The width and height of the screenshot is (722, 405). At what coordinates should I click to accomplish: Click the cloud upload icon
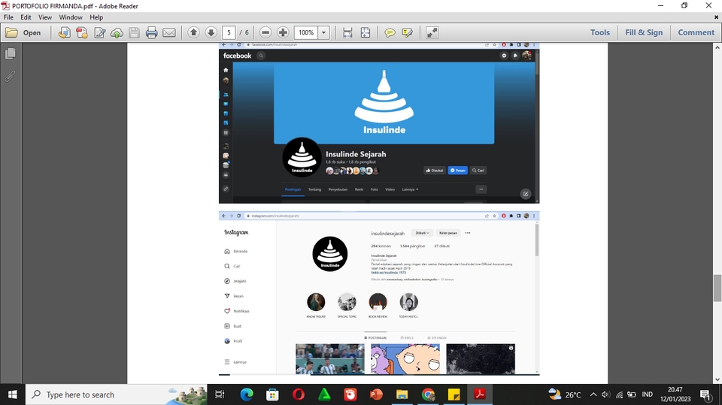117,32
